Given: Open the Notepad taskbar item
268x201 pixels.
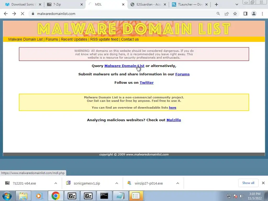Looking at the screenshot, I should coord(120,196).
